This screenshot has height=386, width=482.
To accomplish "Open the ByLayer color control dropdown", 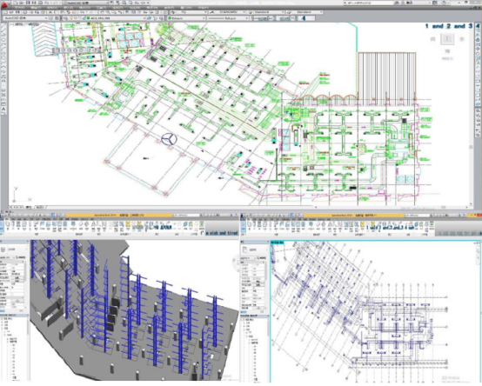I will point(186,18).
